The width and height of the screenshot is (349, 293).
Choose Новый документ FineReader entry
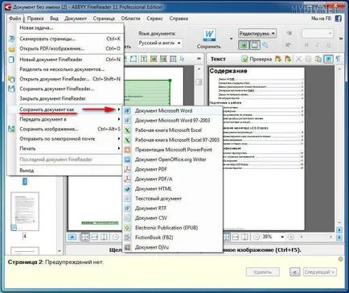(65, 60)
